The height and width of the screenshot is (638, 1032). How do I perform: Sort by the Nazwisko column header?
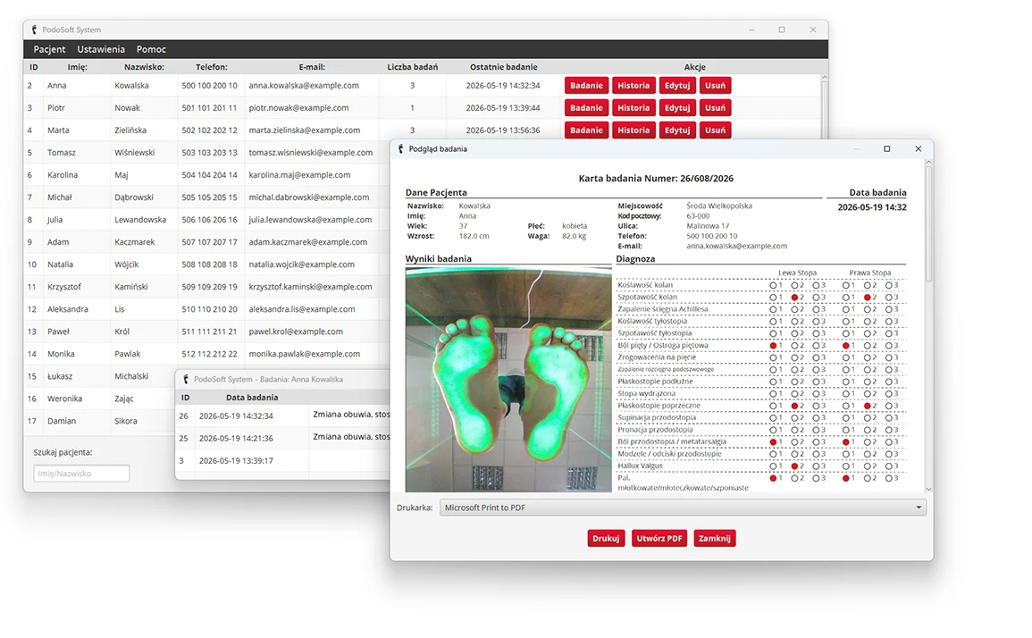click(144, 67)
